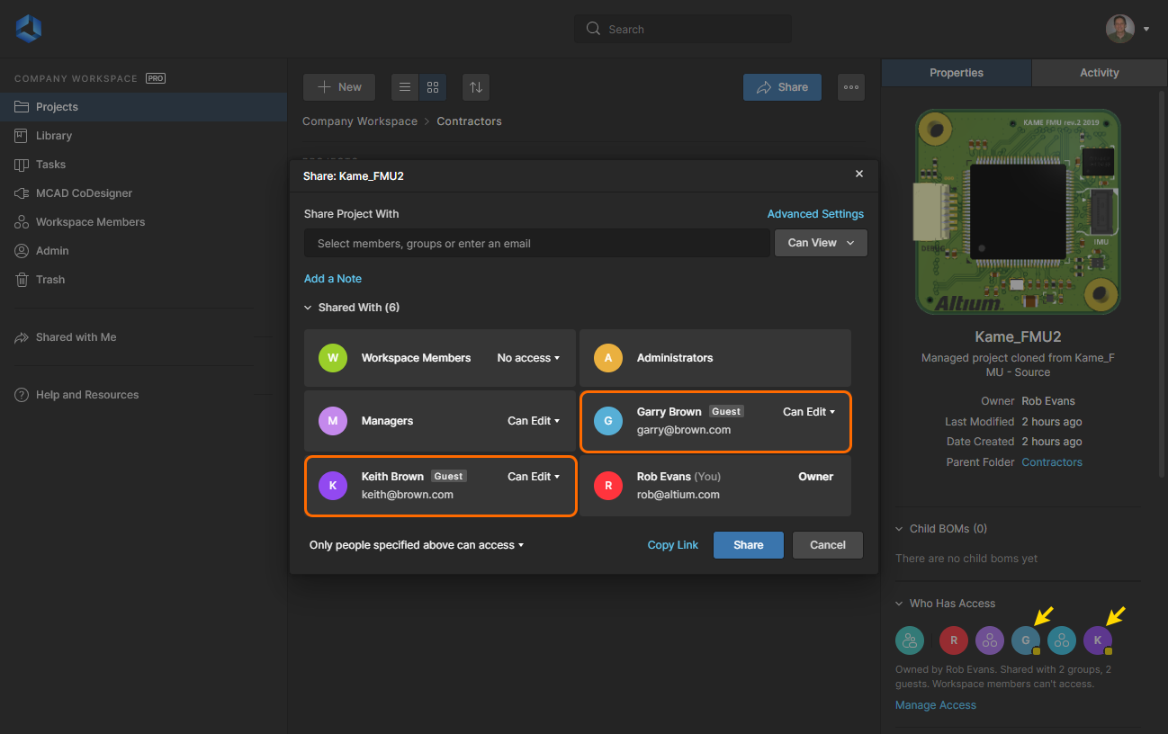Click the sort order icon
This screenshot has height=734, width=1168.
point(476,87)
